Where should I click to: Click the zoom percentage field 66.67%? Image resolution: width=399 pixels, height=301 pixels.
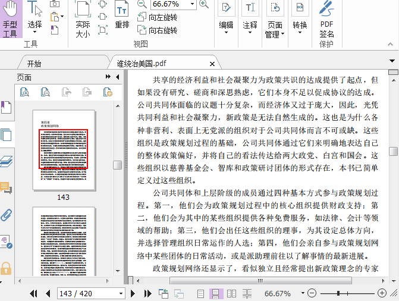(x=169, y=4)
